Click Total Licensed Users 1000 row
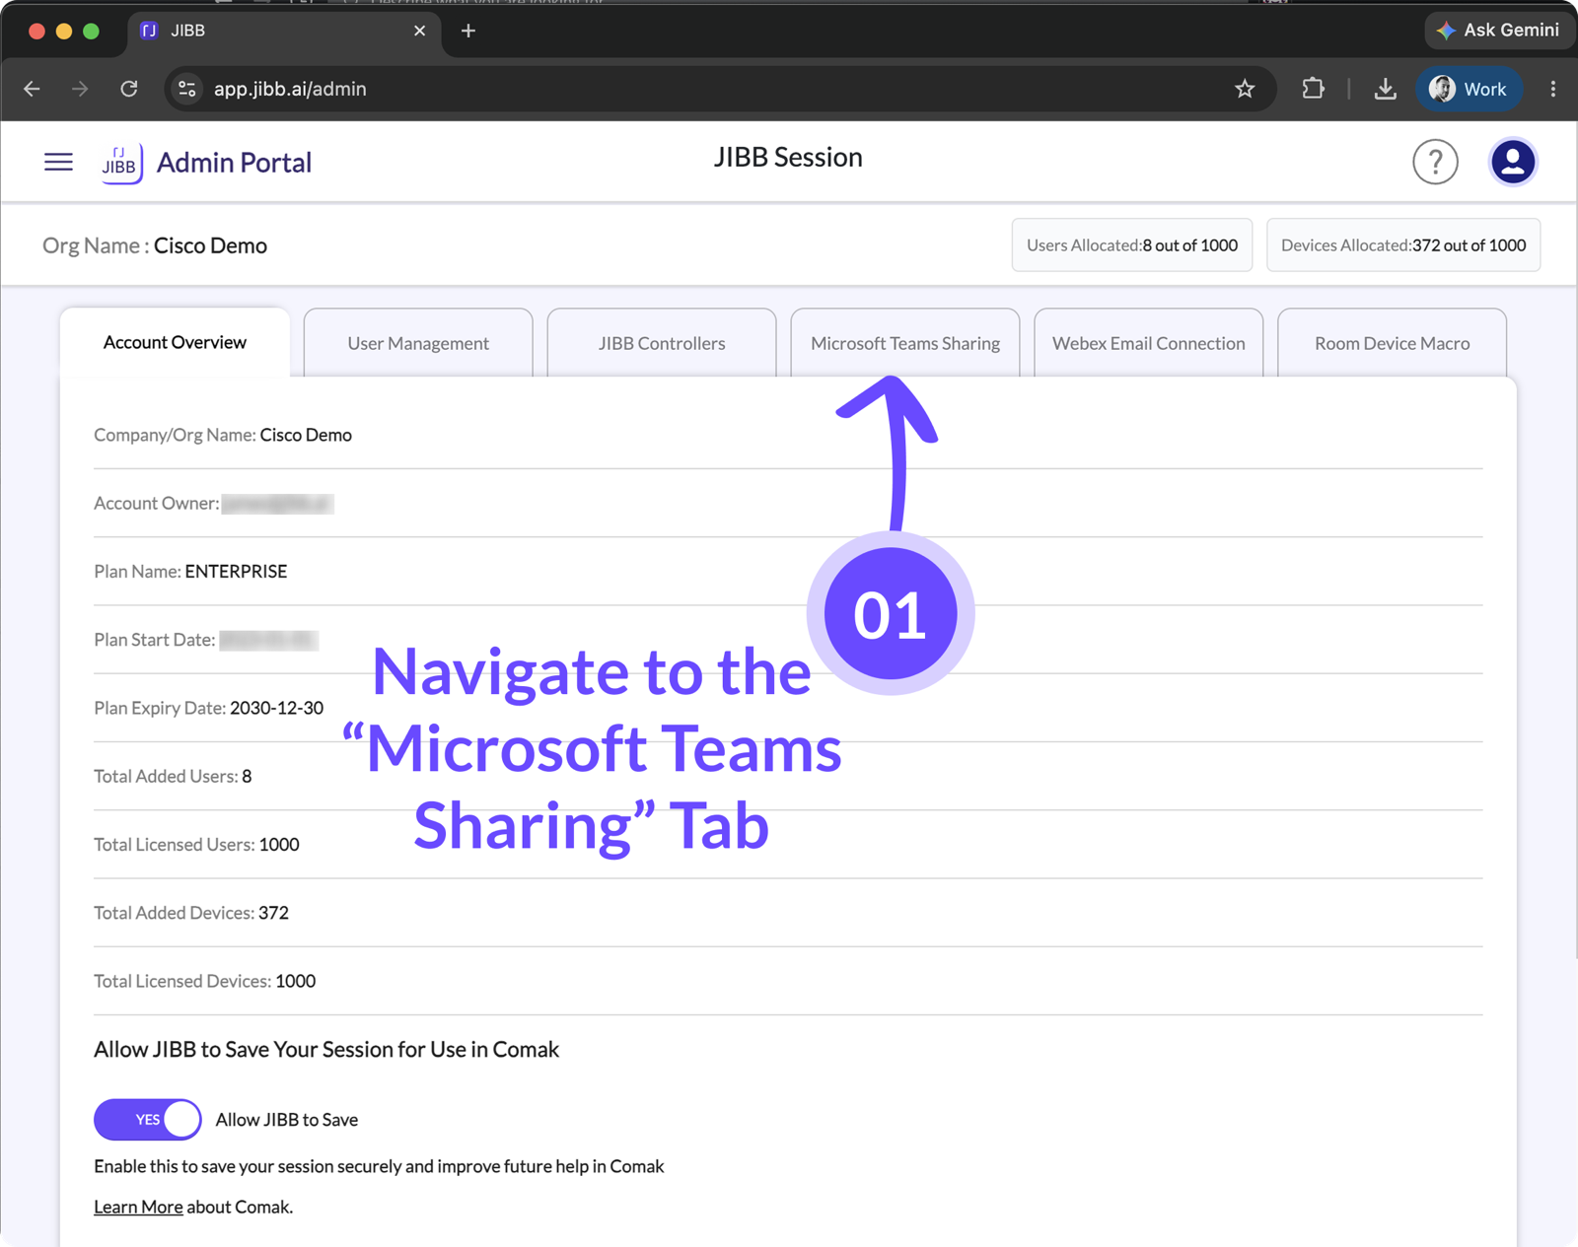This screenshot has width=1578, height=1247. click(788, 845)
